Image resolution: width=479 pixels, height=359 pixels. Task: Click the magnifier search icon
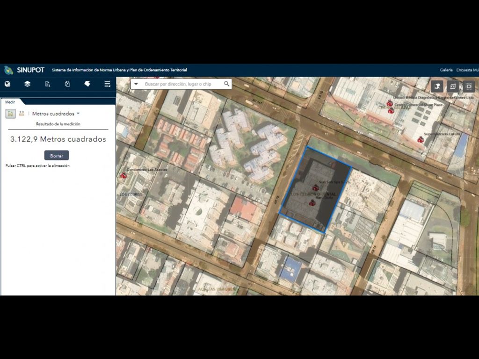pyautogui.click(x=227, y=84)
